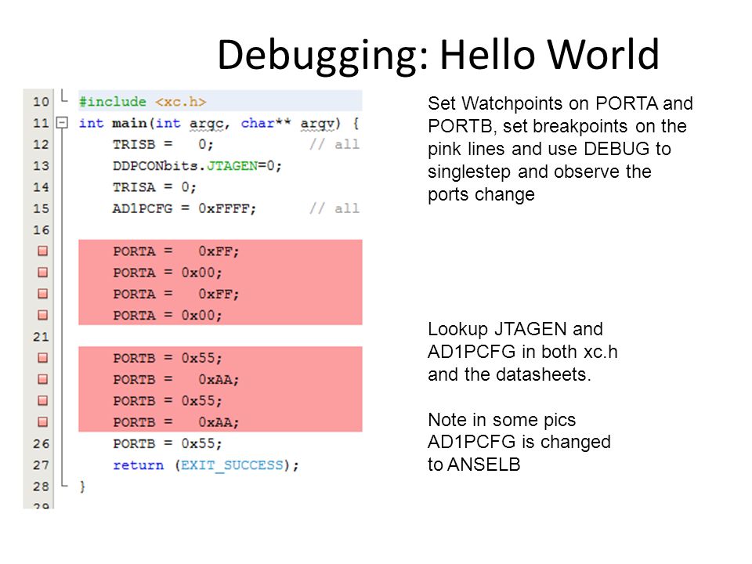Click the 'EXIT_SUCCESS' constant
The height and width of the screenshot is (564, 752).
click(x=232, y=465)
